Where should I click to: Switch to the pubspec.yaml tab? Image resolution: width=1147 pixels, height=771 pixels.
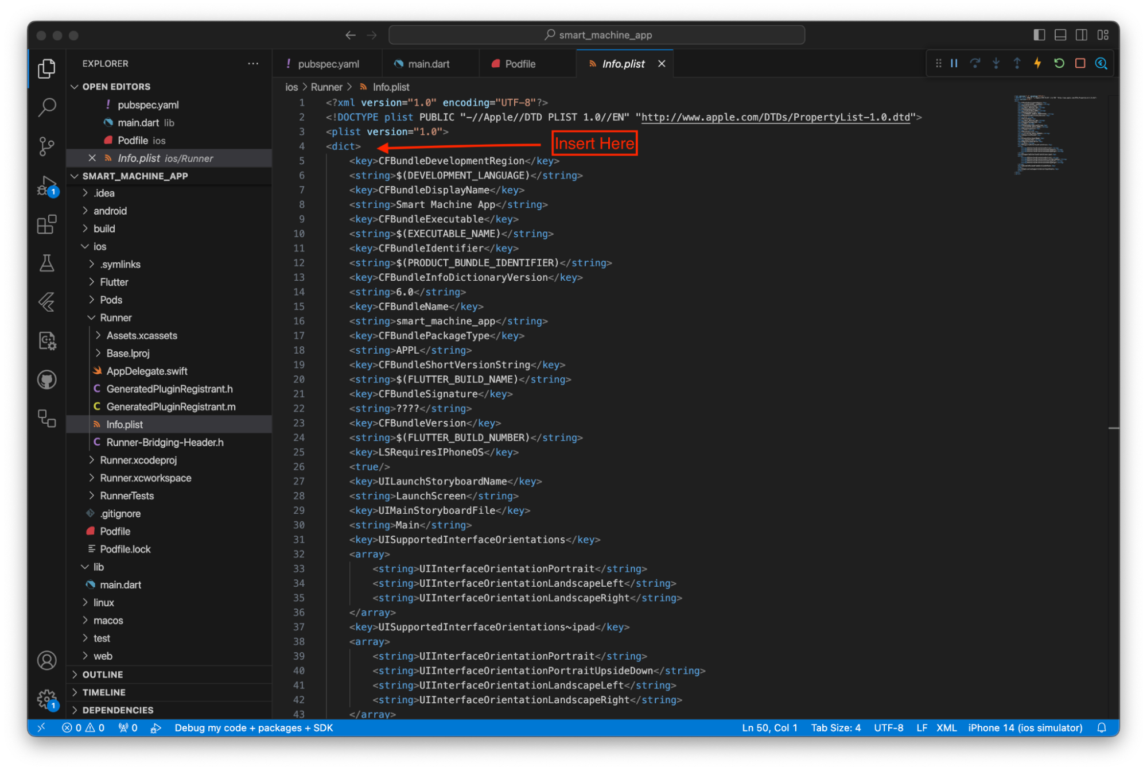coord(329,63)
